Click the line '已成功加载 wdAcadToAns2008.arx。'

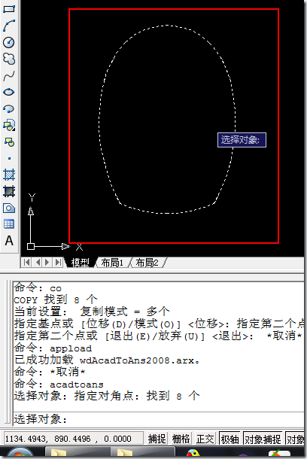click(107, 360)
